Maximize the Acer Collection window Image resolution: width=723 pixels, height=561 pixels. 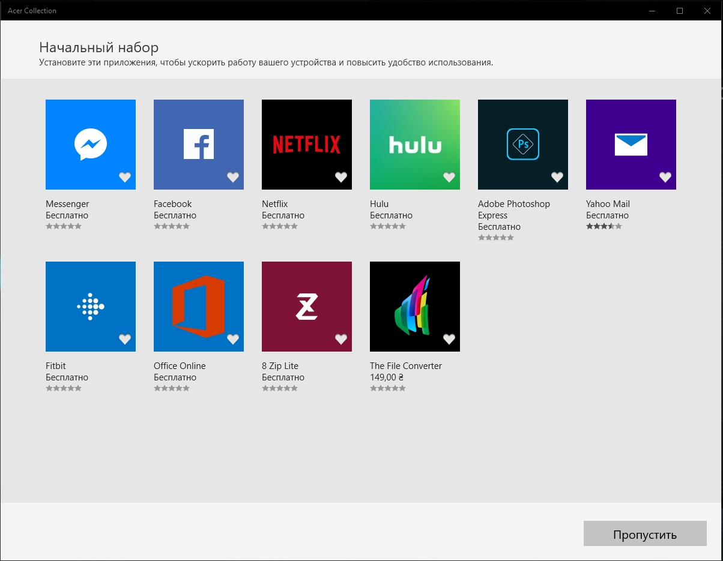tap(680, 10)
